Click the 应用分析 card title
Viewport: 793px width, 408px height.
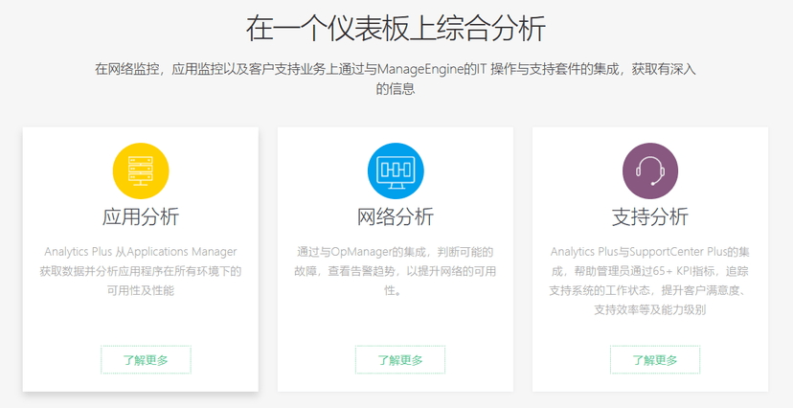click(140, 216)
